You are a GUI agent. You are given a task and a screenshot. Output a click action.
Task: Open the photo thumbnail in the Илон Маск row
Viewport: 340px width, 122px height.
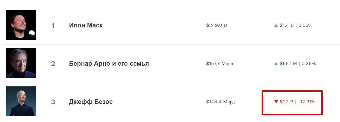coord(21,25)
